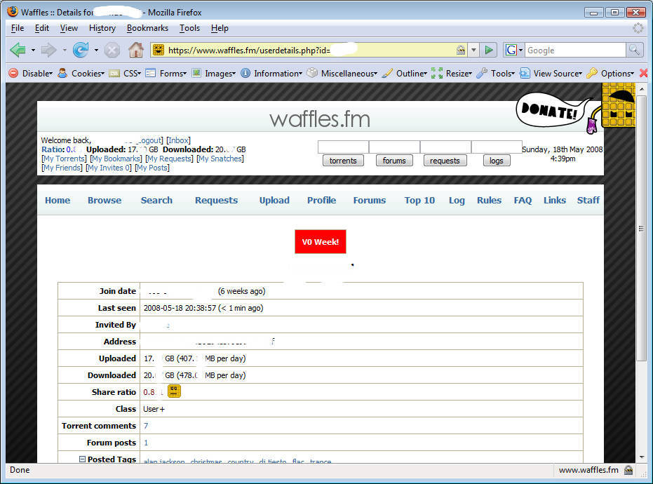Click the grey Forward arrow button
The width and height of the screenshot is (653, 484).
pos(48,51)
